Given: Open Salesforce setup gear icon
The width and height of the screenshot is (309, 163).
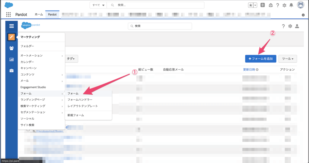Looking at the screenshot, I should coord(284,5).
